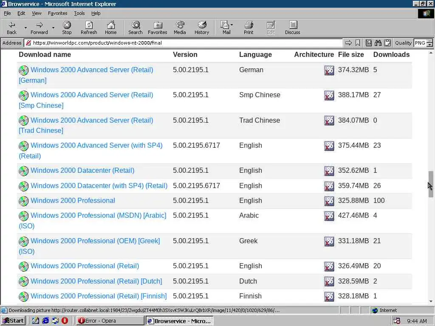Viewport: 435px width, 326px height.
Task: Open the Edit menu
Action: [x=21, y=13]
